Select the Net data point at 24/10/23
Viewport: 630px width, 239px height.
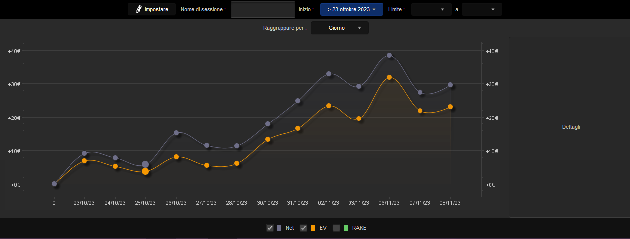point(115,158)
